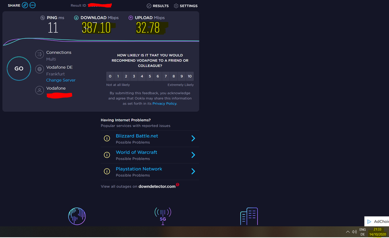389x238 pixels.
Task: Click the office buildings icon
Action: pos(249,216)
